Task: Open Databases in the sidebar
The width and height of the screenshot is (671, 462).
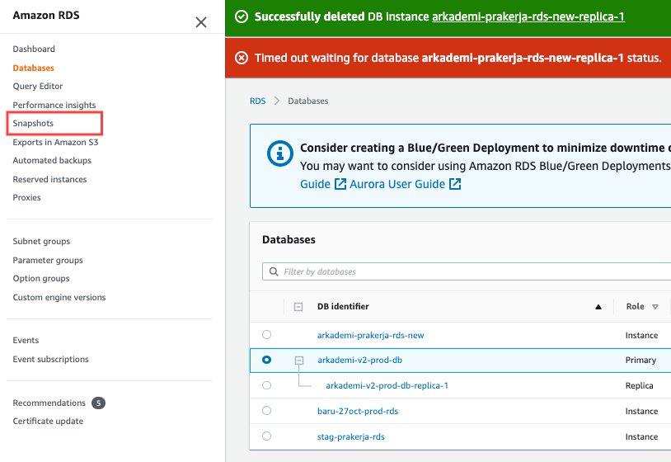Action: 33,68
